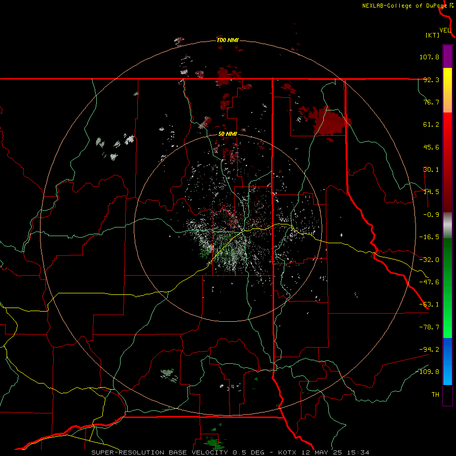The height and width of the screenshot is (456, 456).
Task: Click the purple segment of color bar
Action: (447, 57)
